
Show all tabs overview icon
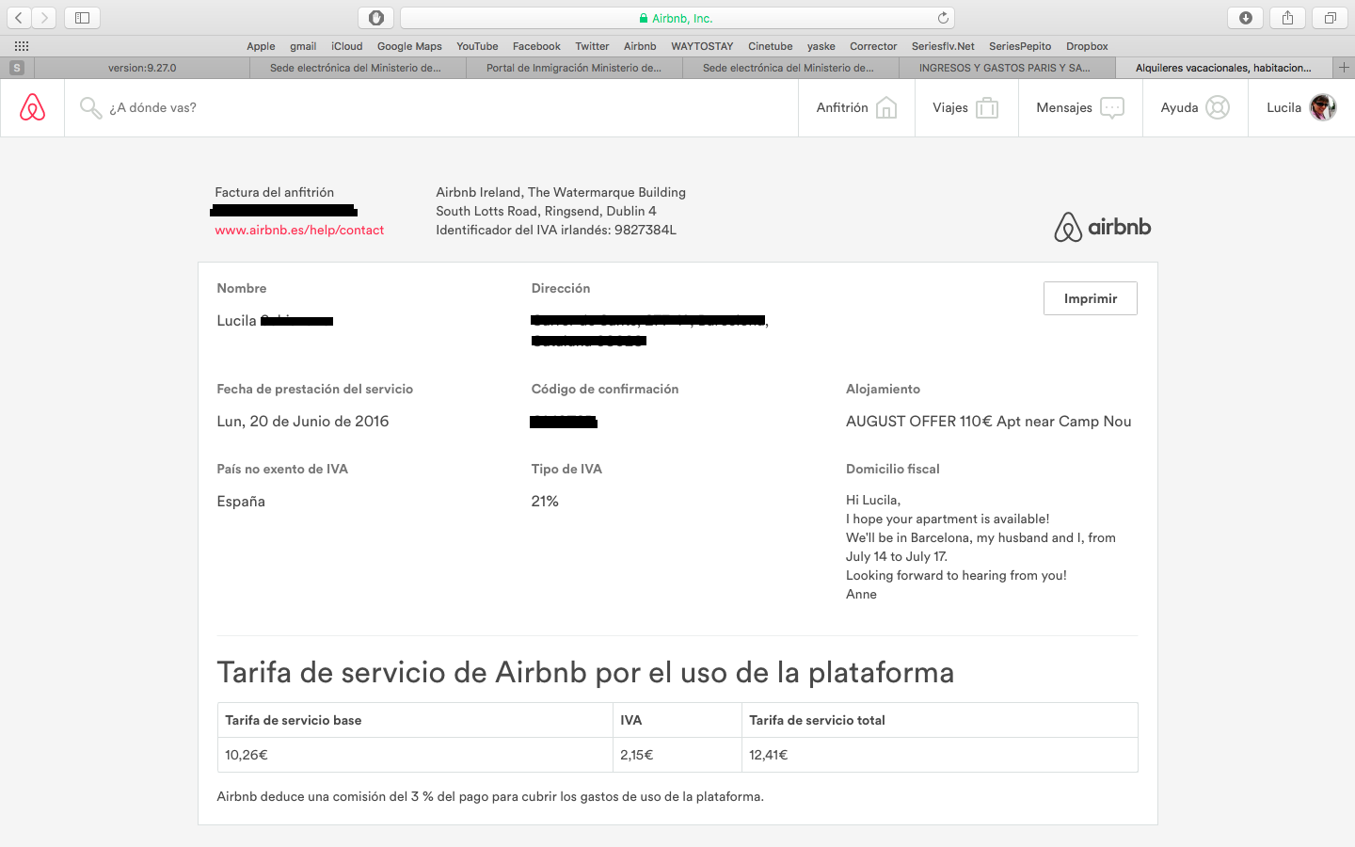click(1330, 18)
